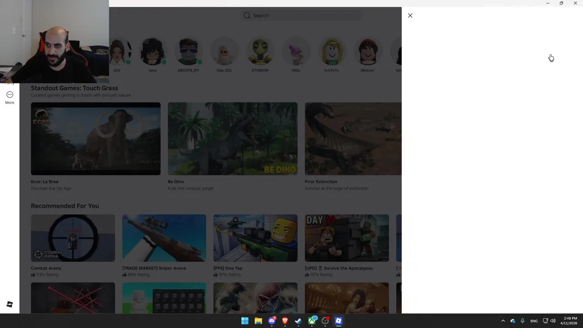Open the ENG language switcher
The image size is (583, 328).
[x=534, y=321]
